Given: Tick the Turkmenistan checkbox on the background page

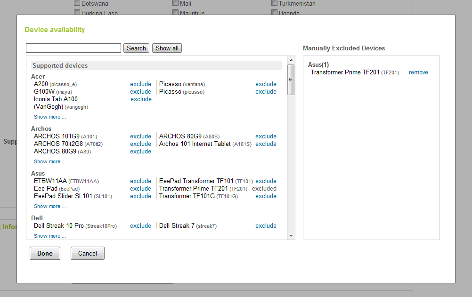Looking at the screenshot, I should click(274, 3).
